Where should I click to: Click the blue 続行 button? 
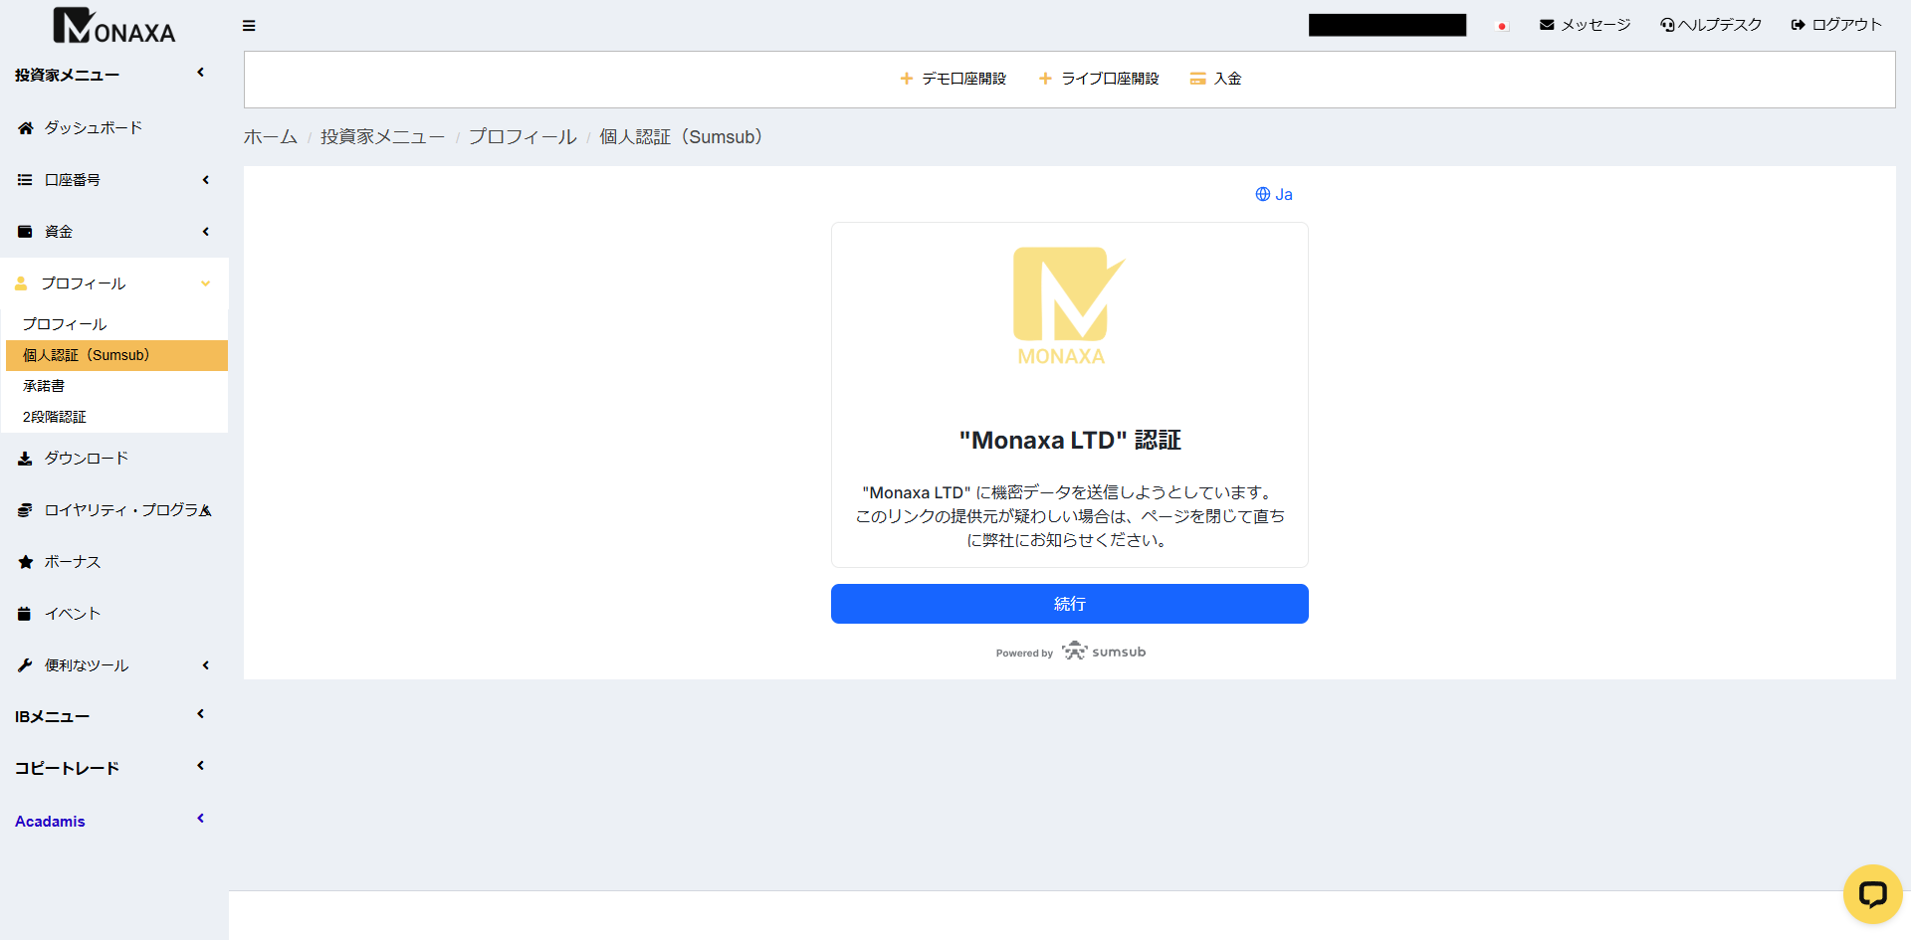[1069, 604]
